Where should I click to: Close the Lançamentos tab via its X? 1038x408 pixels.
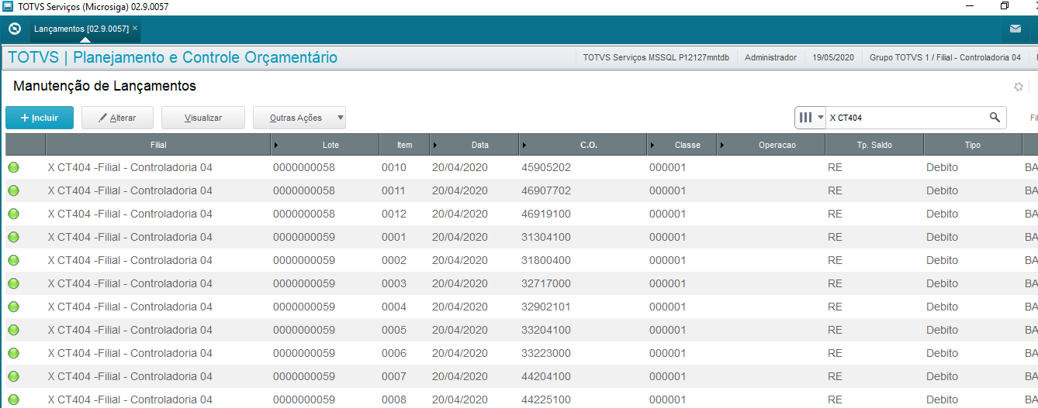(135, 28)
